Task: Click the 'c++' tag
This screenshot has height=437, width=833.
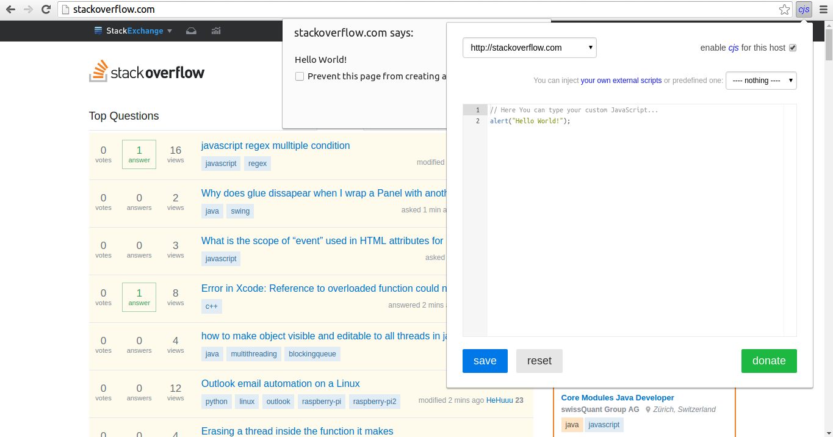Action: [x=212, y=306]
